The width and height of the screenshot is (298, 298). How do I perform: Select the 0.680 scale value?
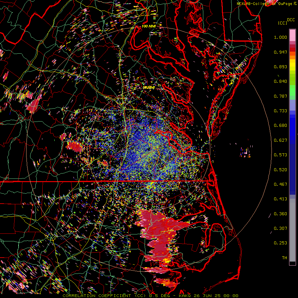280,125
